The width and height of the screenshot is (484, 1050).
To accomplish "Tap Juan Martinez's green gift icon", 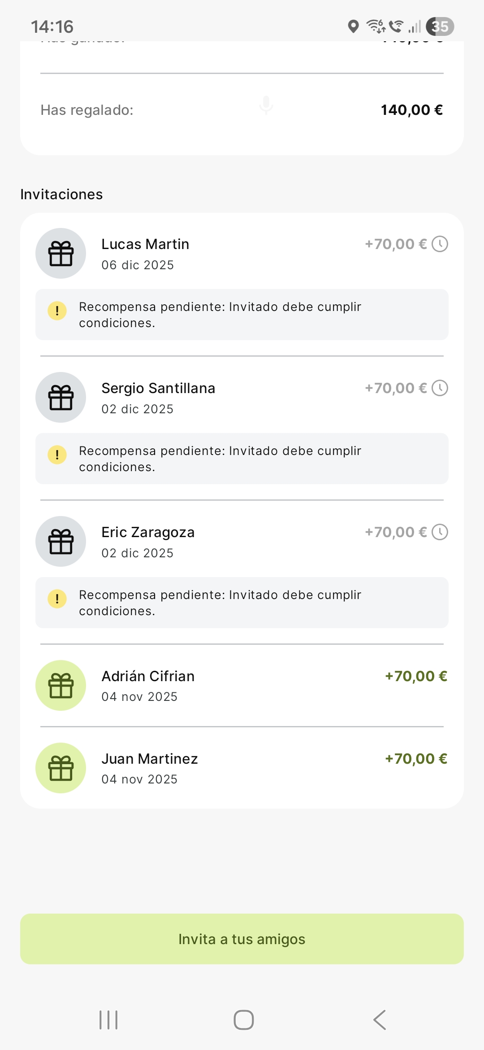I will click(x=61, y=768).
